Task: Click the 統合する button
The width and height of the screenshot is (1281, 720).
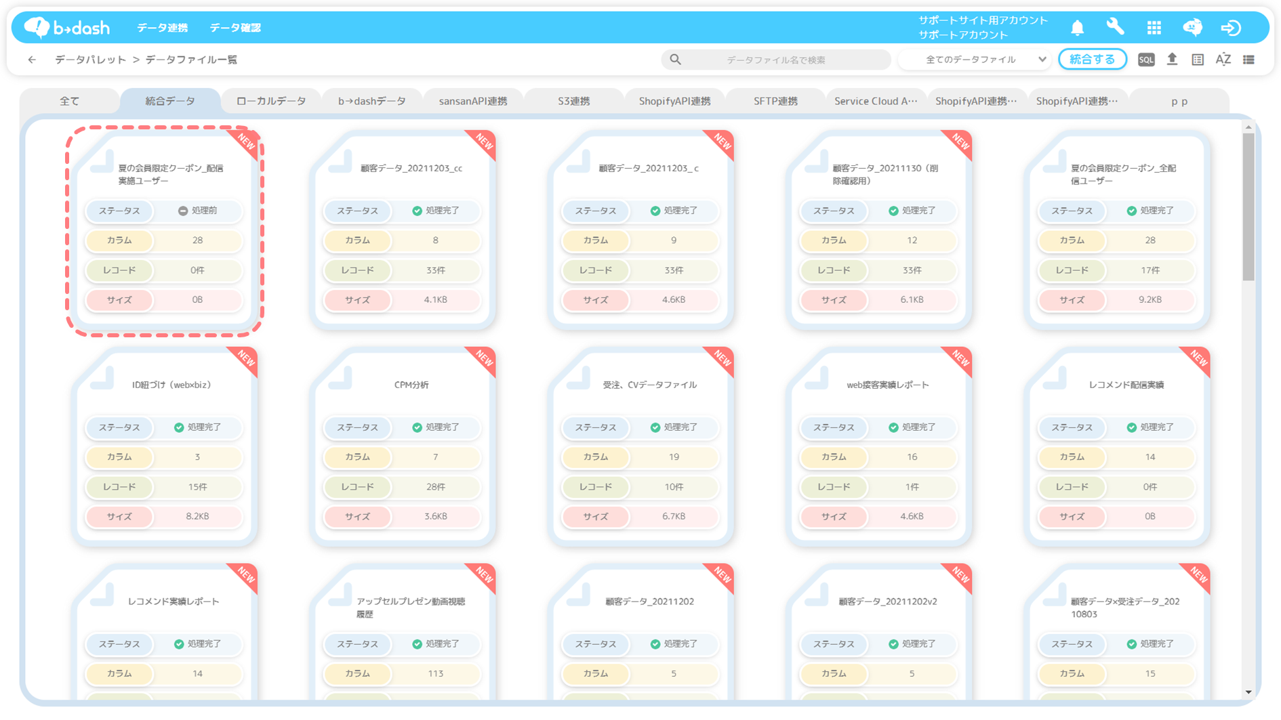Action: (1092, 60)
